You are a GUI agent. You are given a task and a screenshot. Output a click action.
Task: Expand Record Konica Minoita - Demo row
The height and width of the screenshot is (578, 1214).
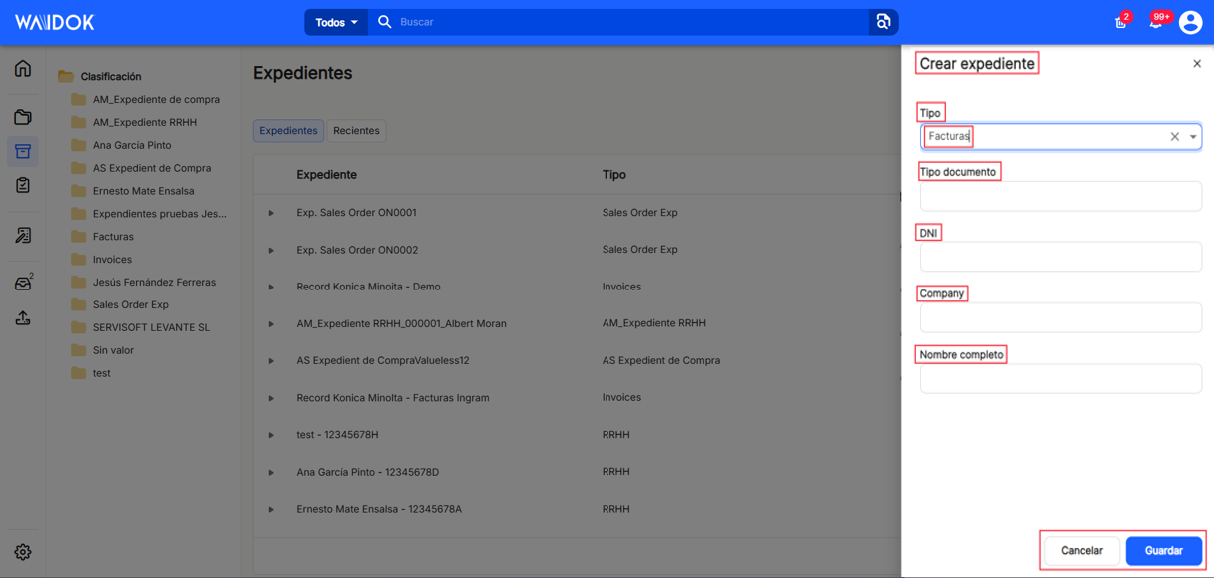pos(271,288)
